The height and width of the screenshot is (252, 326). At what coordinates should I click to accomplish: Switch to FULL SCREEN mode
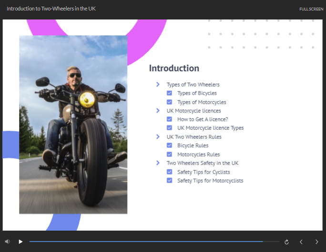[x=311, y=9]
